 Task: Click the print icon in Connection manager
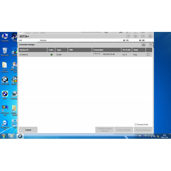coord(143,44)
